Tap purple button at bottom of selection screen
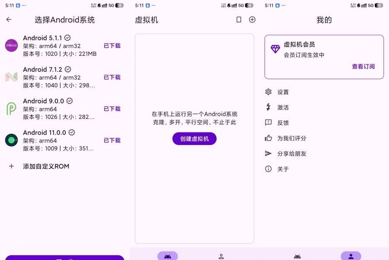The width and height of the screenshot is (389, 260). (64, 257)
